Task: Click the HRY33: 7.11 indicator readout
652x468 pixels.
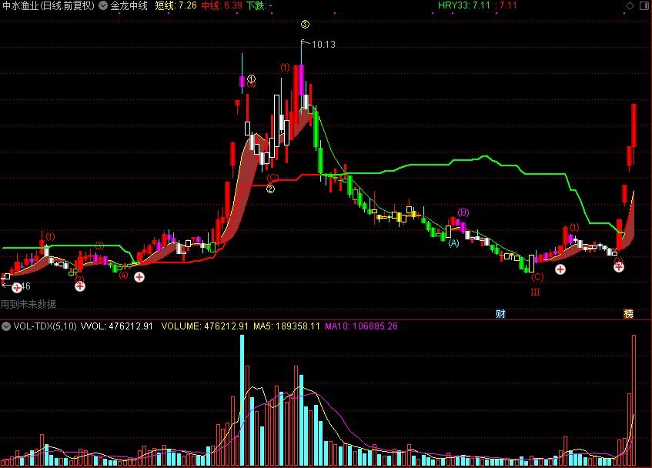Action: click(464, 5)
